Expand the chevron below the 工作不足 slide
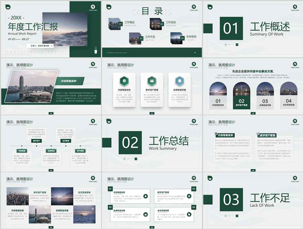The image size is (304, 229). 253,227
